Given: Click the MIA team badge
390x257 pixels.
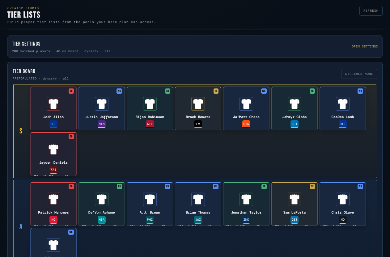Looking at the screenshot, I should click(x=102, y=220).
